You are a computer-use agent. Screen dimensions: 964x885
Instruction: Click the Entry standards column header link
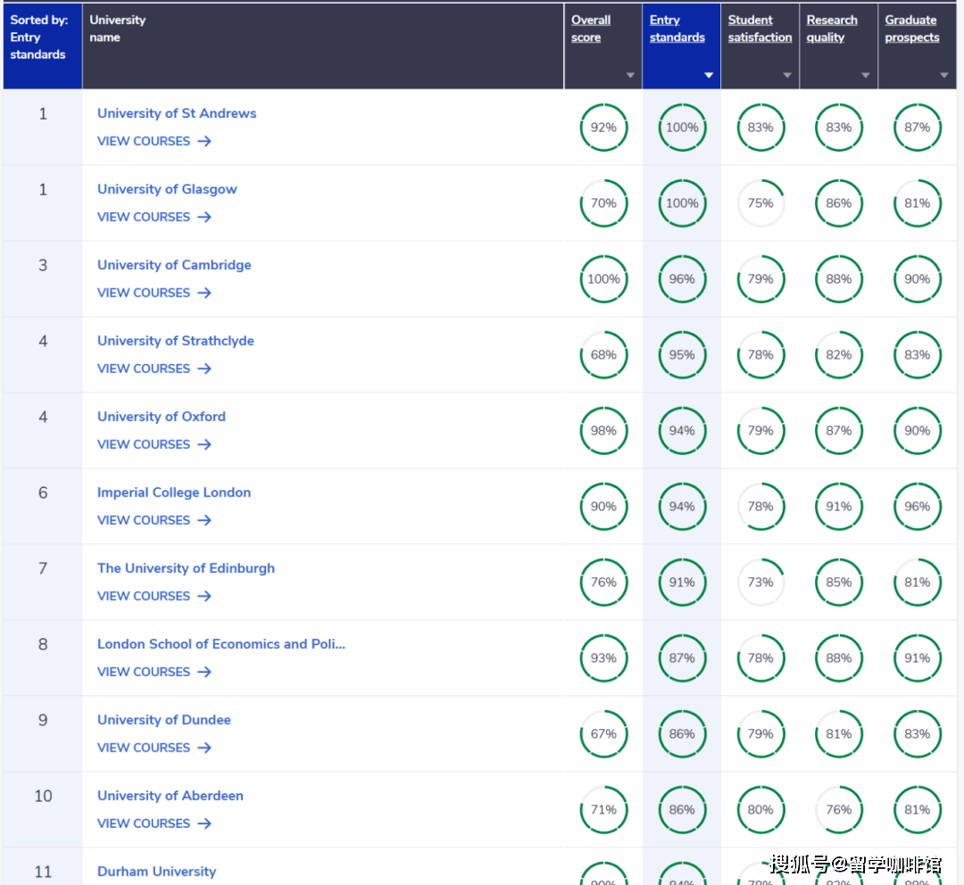click(x=677, y=29)
